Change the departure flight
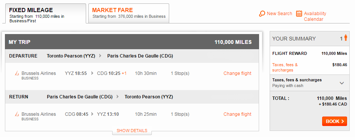This screenshot has height=140, width=355. tap(237, 73)
